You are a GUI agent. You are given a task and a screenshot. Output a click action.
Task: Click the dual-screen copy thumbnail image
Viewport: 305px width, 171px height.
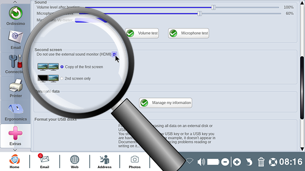click(48, 67)
